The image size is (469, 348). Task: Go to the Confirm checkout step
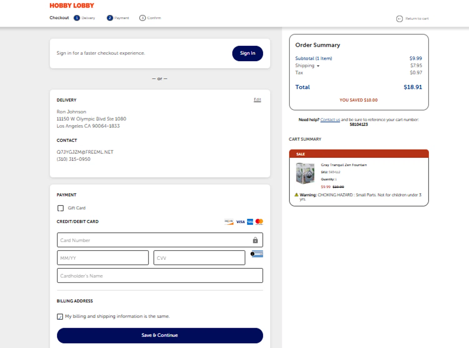click(x=150, y=18)
